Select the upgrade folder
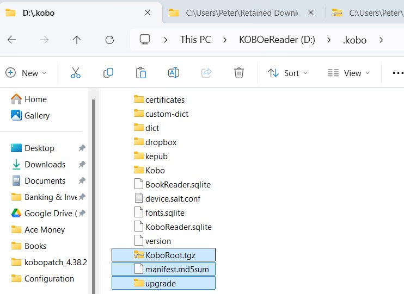 163,283
